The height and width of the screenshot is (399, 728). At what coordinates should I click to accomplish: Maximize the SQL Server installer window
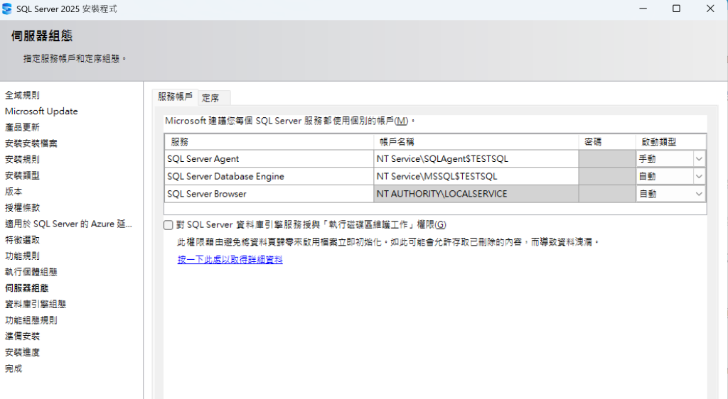pyautogui.click(x=677, y=9)
